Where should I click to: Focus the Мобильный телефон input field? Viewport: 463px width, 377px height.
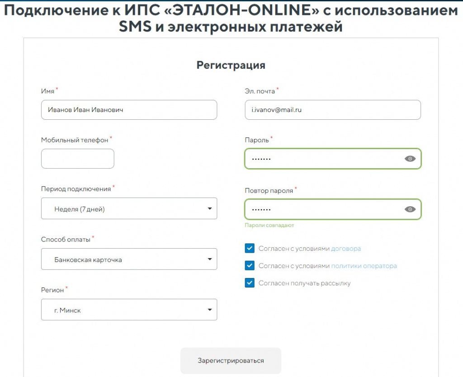click(78, 159)
